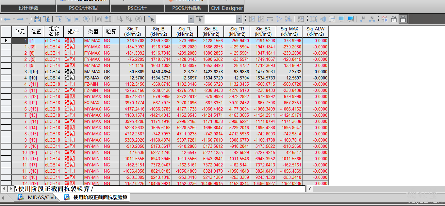Click the node number input field
This screenshot has height=206, width=445.
tap(172, 19)
